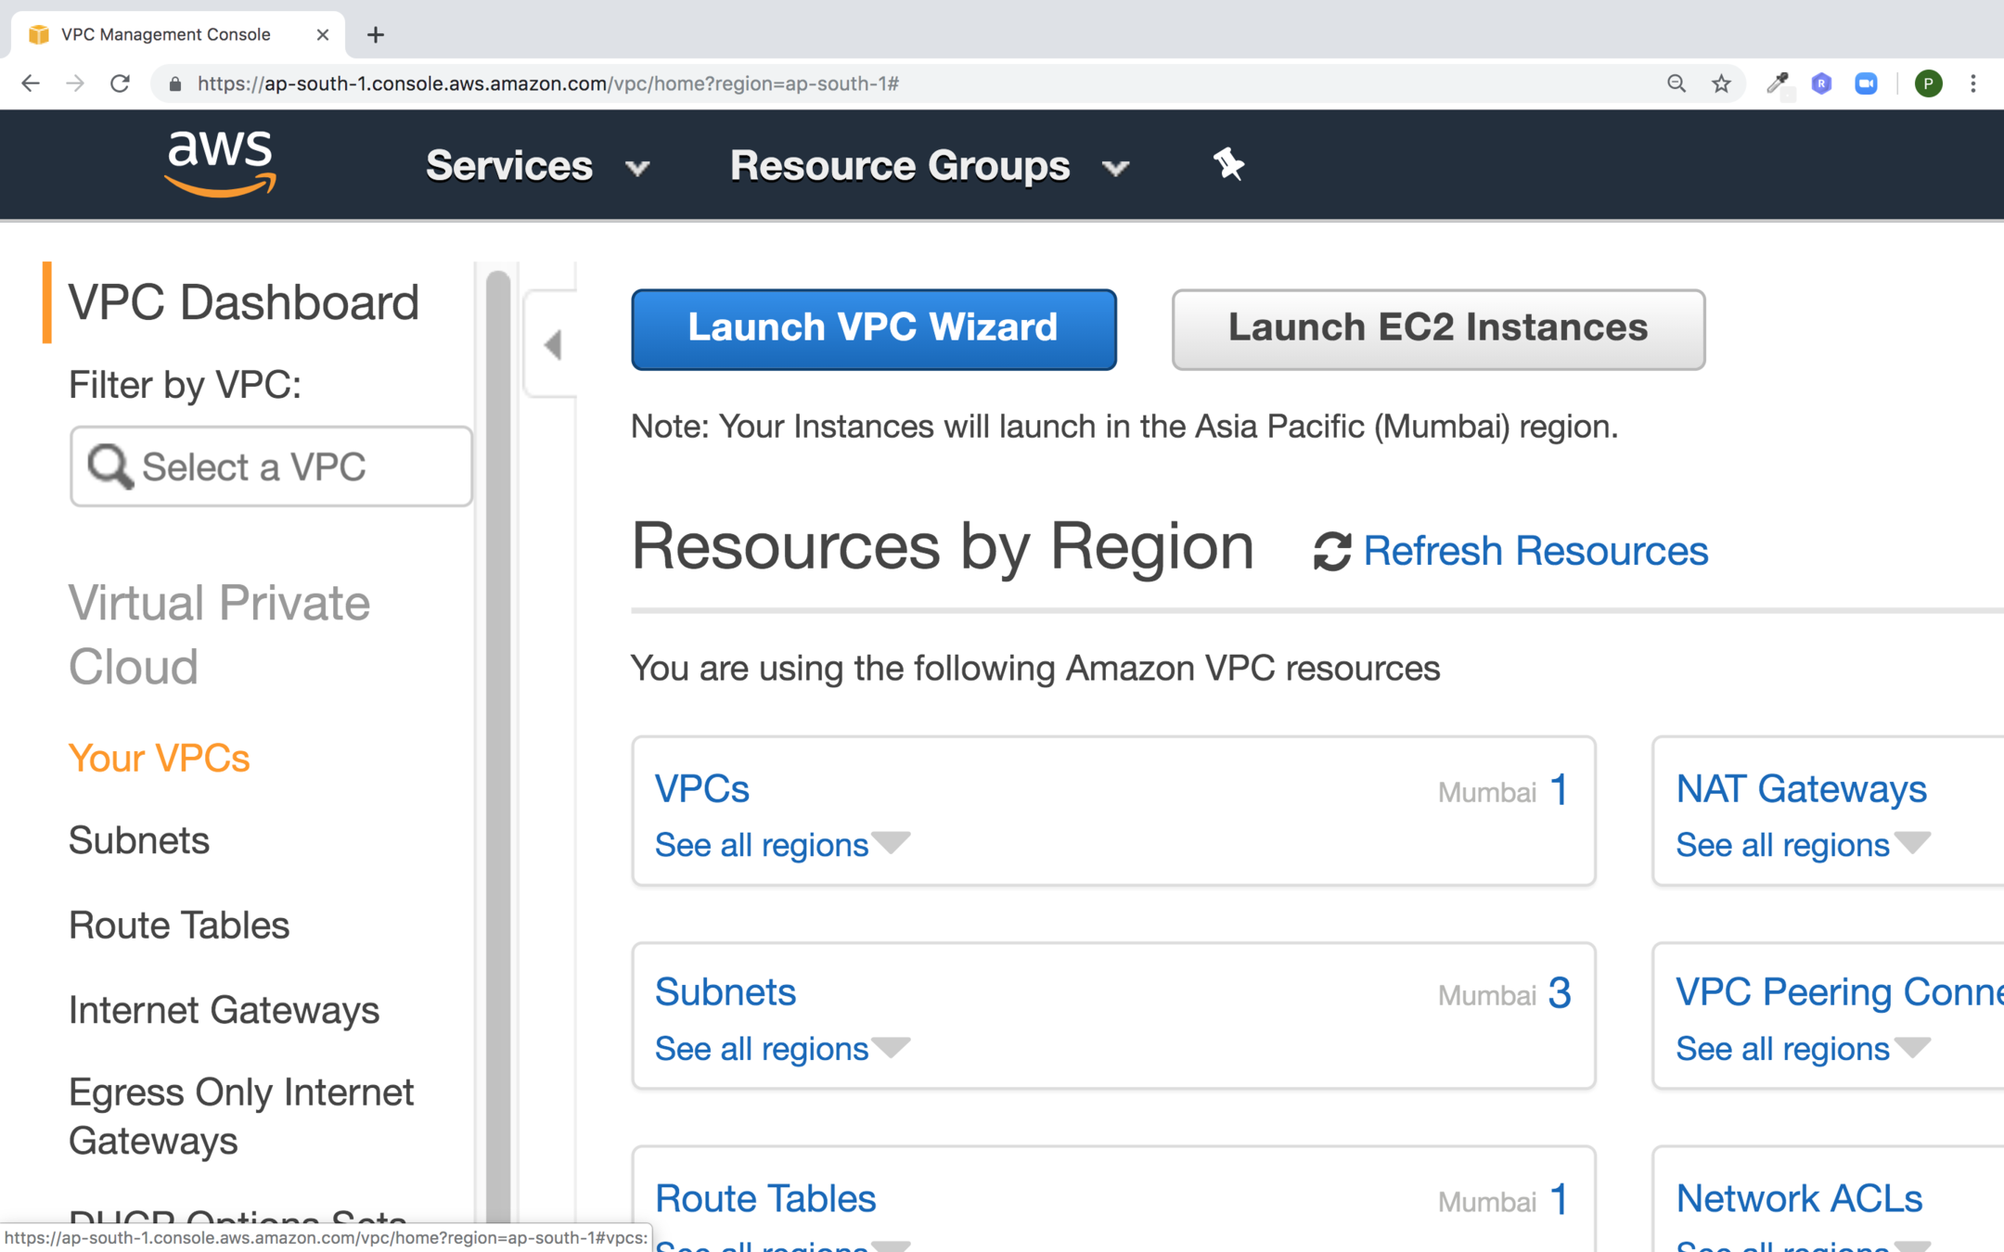The width and height of the screenshot is (2004, 1252).
Task: Click the Select a VPC filter field
Action: click(271, 466)
